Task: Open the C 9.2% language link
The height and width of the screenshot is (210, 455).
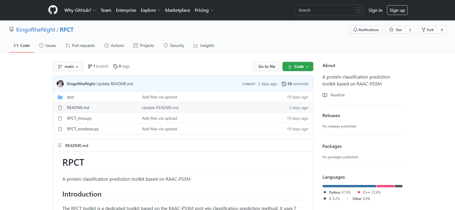Action: (332, 198)
